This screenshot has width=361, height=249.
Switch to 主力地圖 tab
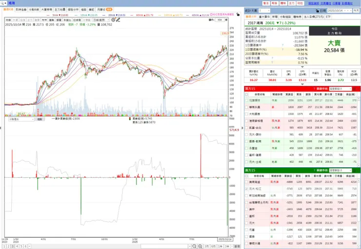[60, 9]
